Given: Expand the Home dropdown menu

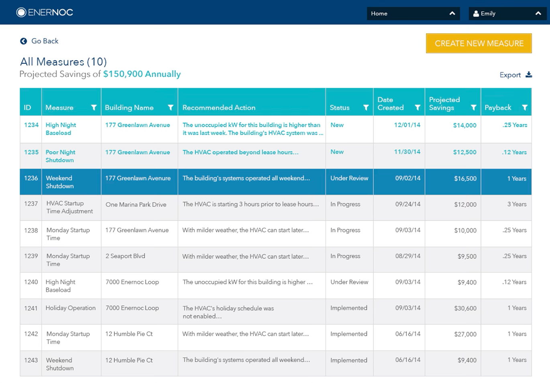Looking at the screenshot, I should click(413, 14).
